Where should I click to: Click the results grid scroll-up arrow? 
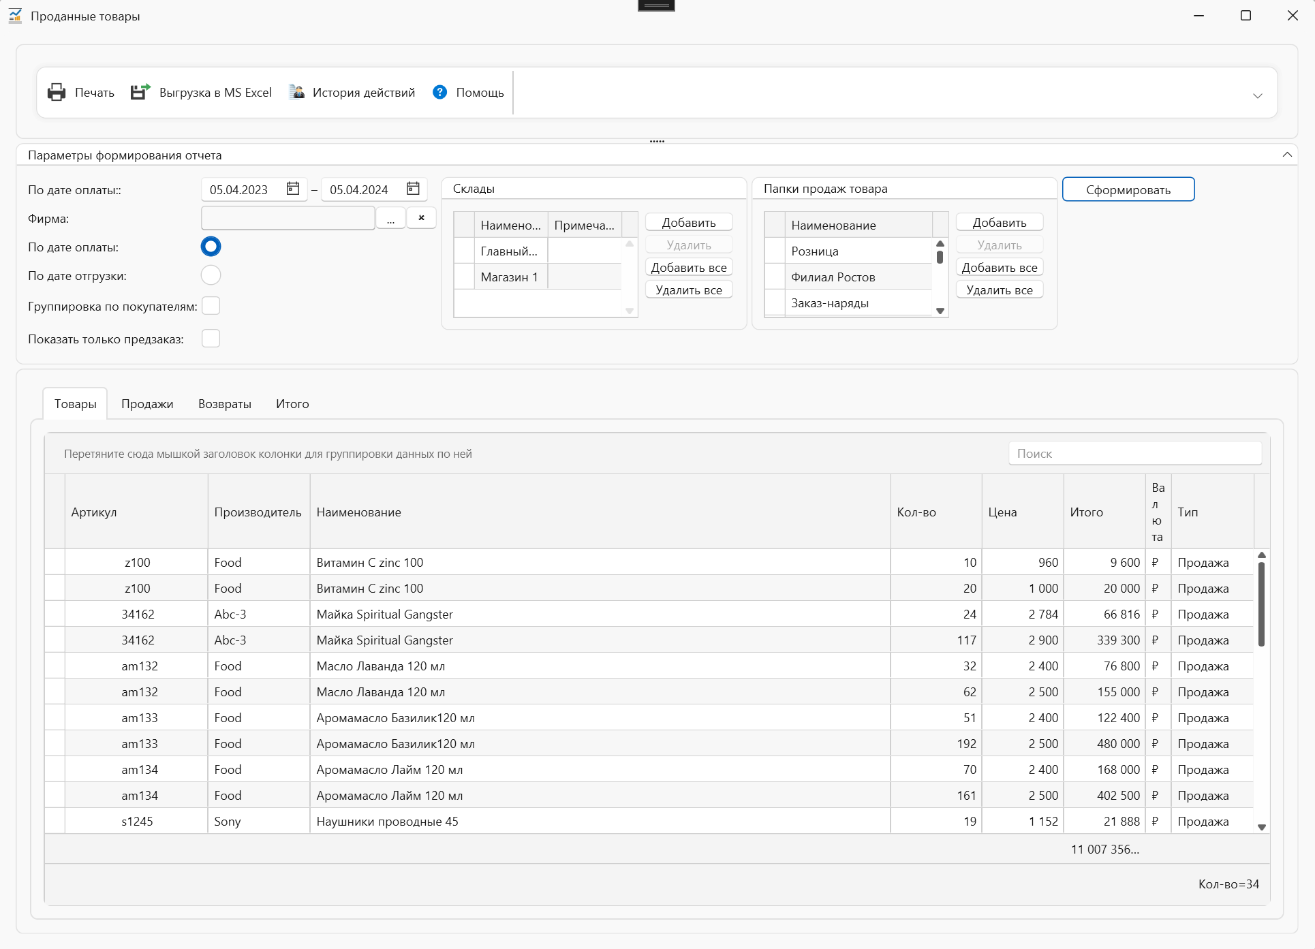(x=1262, y=555)
